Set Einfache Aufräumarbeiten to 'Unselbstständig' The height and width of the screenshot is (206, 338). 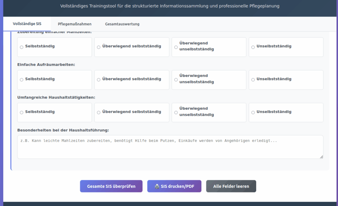pyautogui.click(x=253, y=80)
